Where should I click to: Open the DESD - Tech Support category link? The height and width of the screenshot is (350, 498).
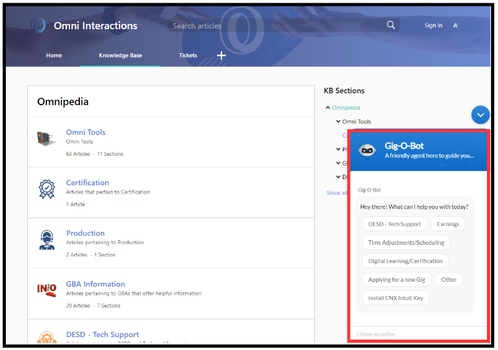tap(103, 334)
